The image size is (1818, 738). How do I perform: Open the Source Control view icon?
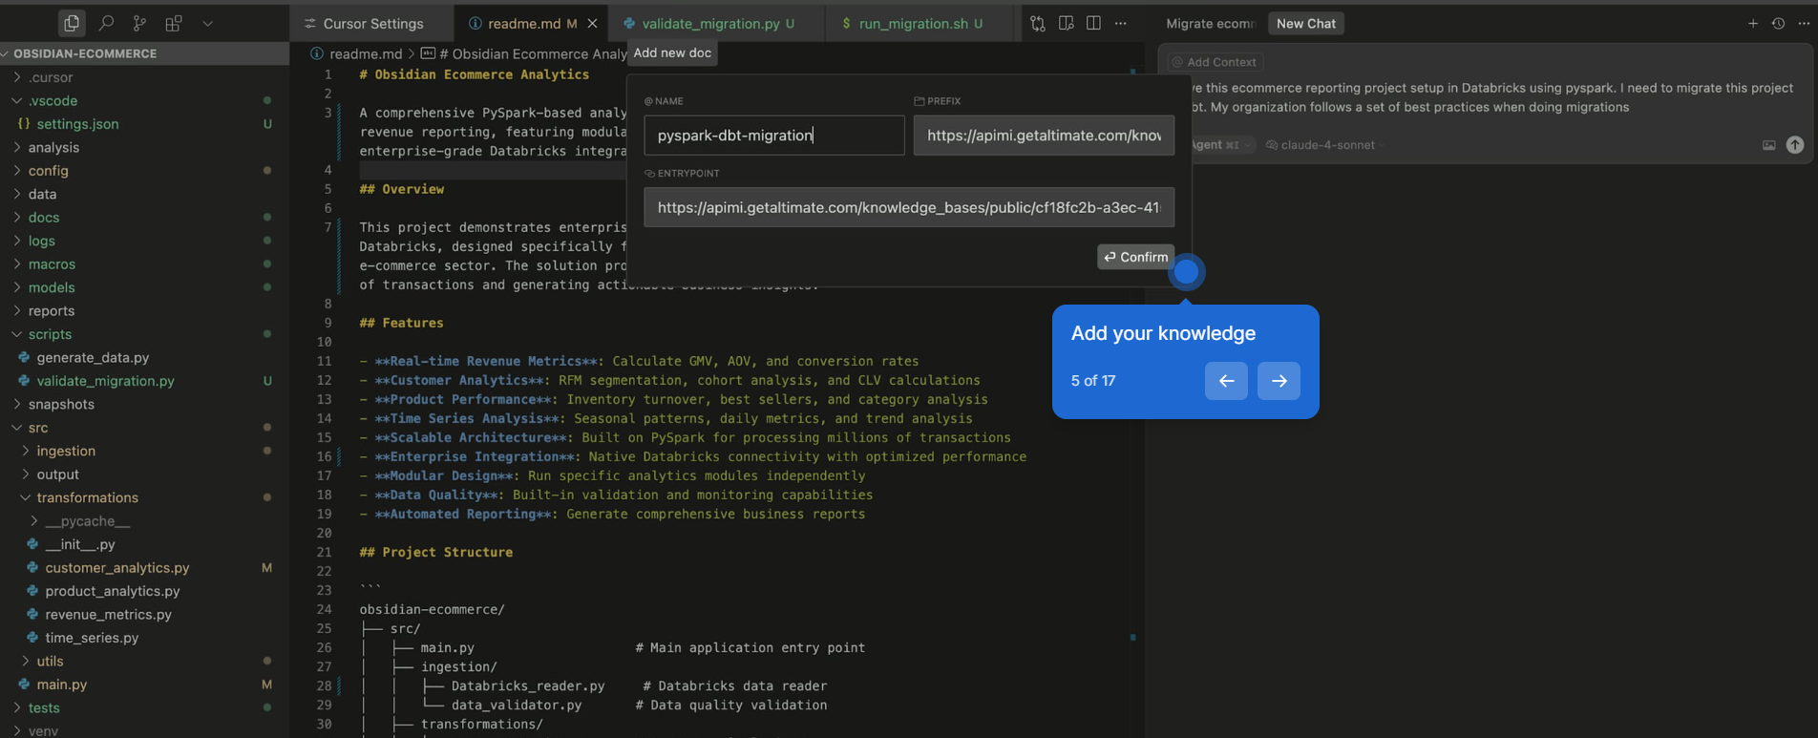pyautogui.click(x=139, y=23)
